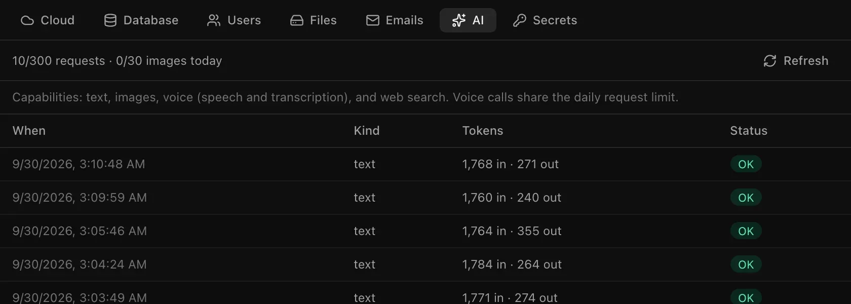Click the Kind text in 3:04:24 AM row
This screenshot has width=851, height=304.
[x=365, y=264]
